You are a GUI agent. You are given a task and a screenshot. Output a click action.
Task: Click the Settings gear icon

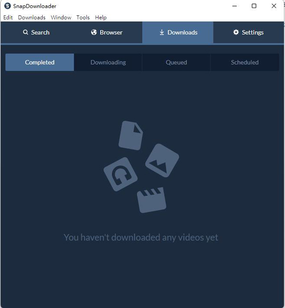236,32
